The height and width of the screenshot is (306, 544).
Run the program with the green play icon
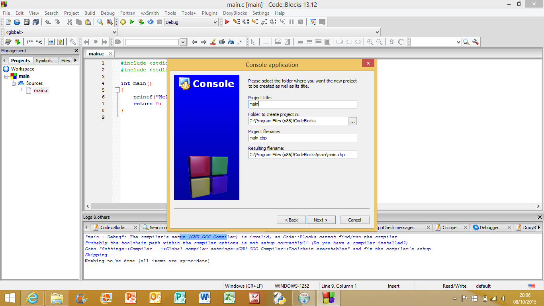click(x=132, y=22)
